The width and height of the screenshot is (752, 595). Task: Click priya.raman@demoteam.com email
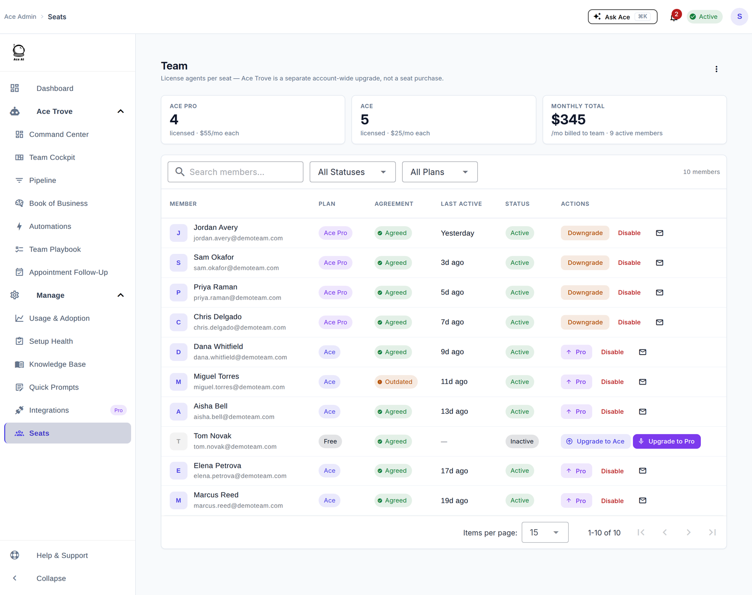(238, 298)
